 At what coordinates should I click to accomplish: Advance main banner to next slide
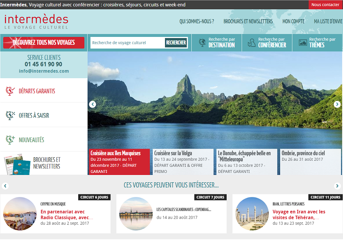pos(337,104)
